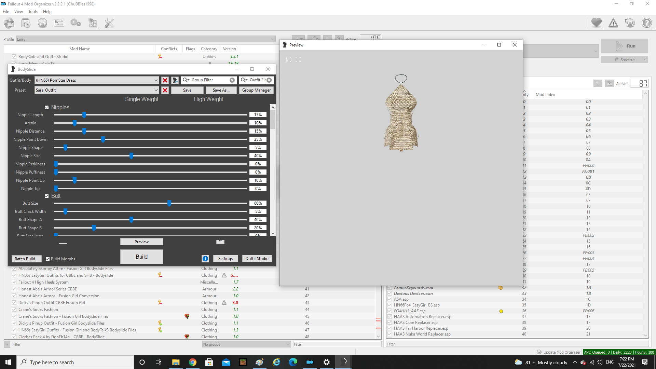
Task: Open Outfit Studio
Action: coord(257,259)
